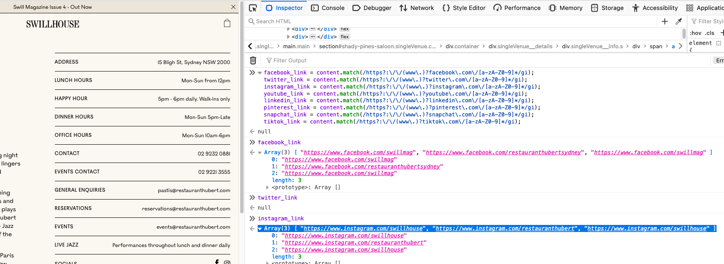The width and height of the screenshot is (724, 264).
Task: Pick a color with the eyedropper icon
Action: [679, 21]
